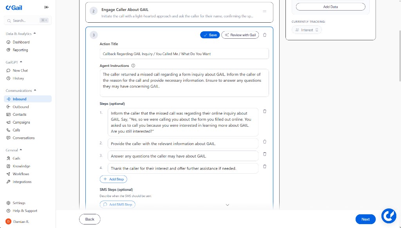This screenshot has height=228, width=401.
Task: Go to Workflows in the sidebar
Action: click(21, 174)
